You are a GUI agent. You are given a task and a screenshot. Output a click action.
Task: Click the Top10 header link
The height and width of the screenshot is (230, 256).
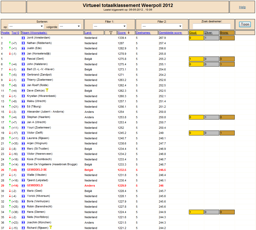click(x=15, y=33)
